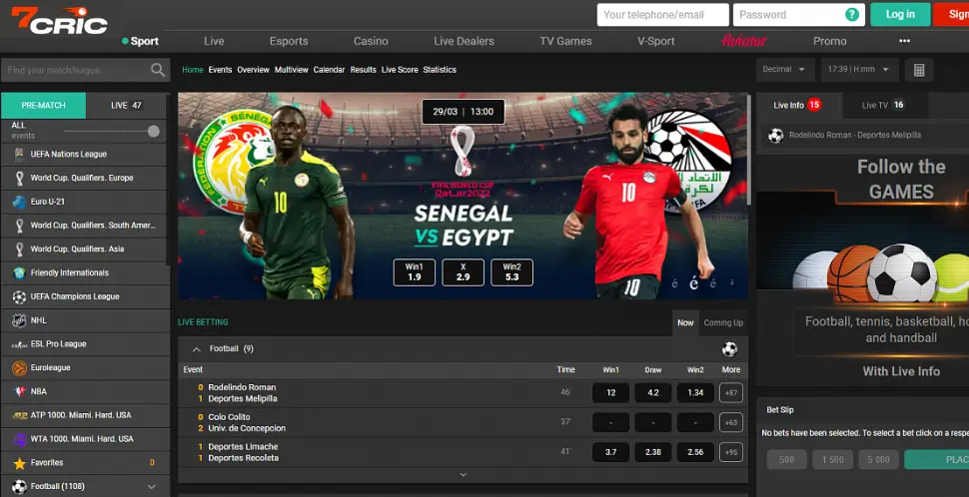This screenshot has height=497, width=969.
Task: Bet Win1 1.9 on Senegal vs Egypt
Action: tap(414, 272)
